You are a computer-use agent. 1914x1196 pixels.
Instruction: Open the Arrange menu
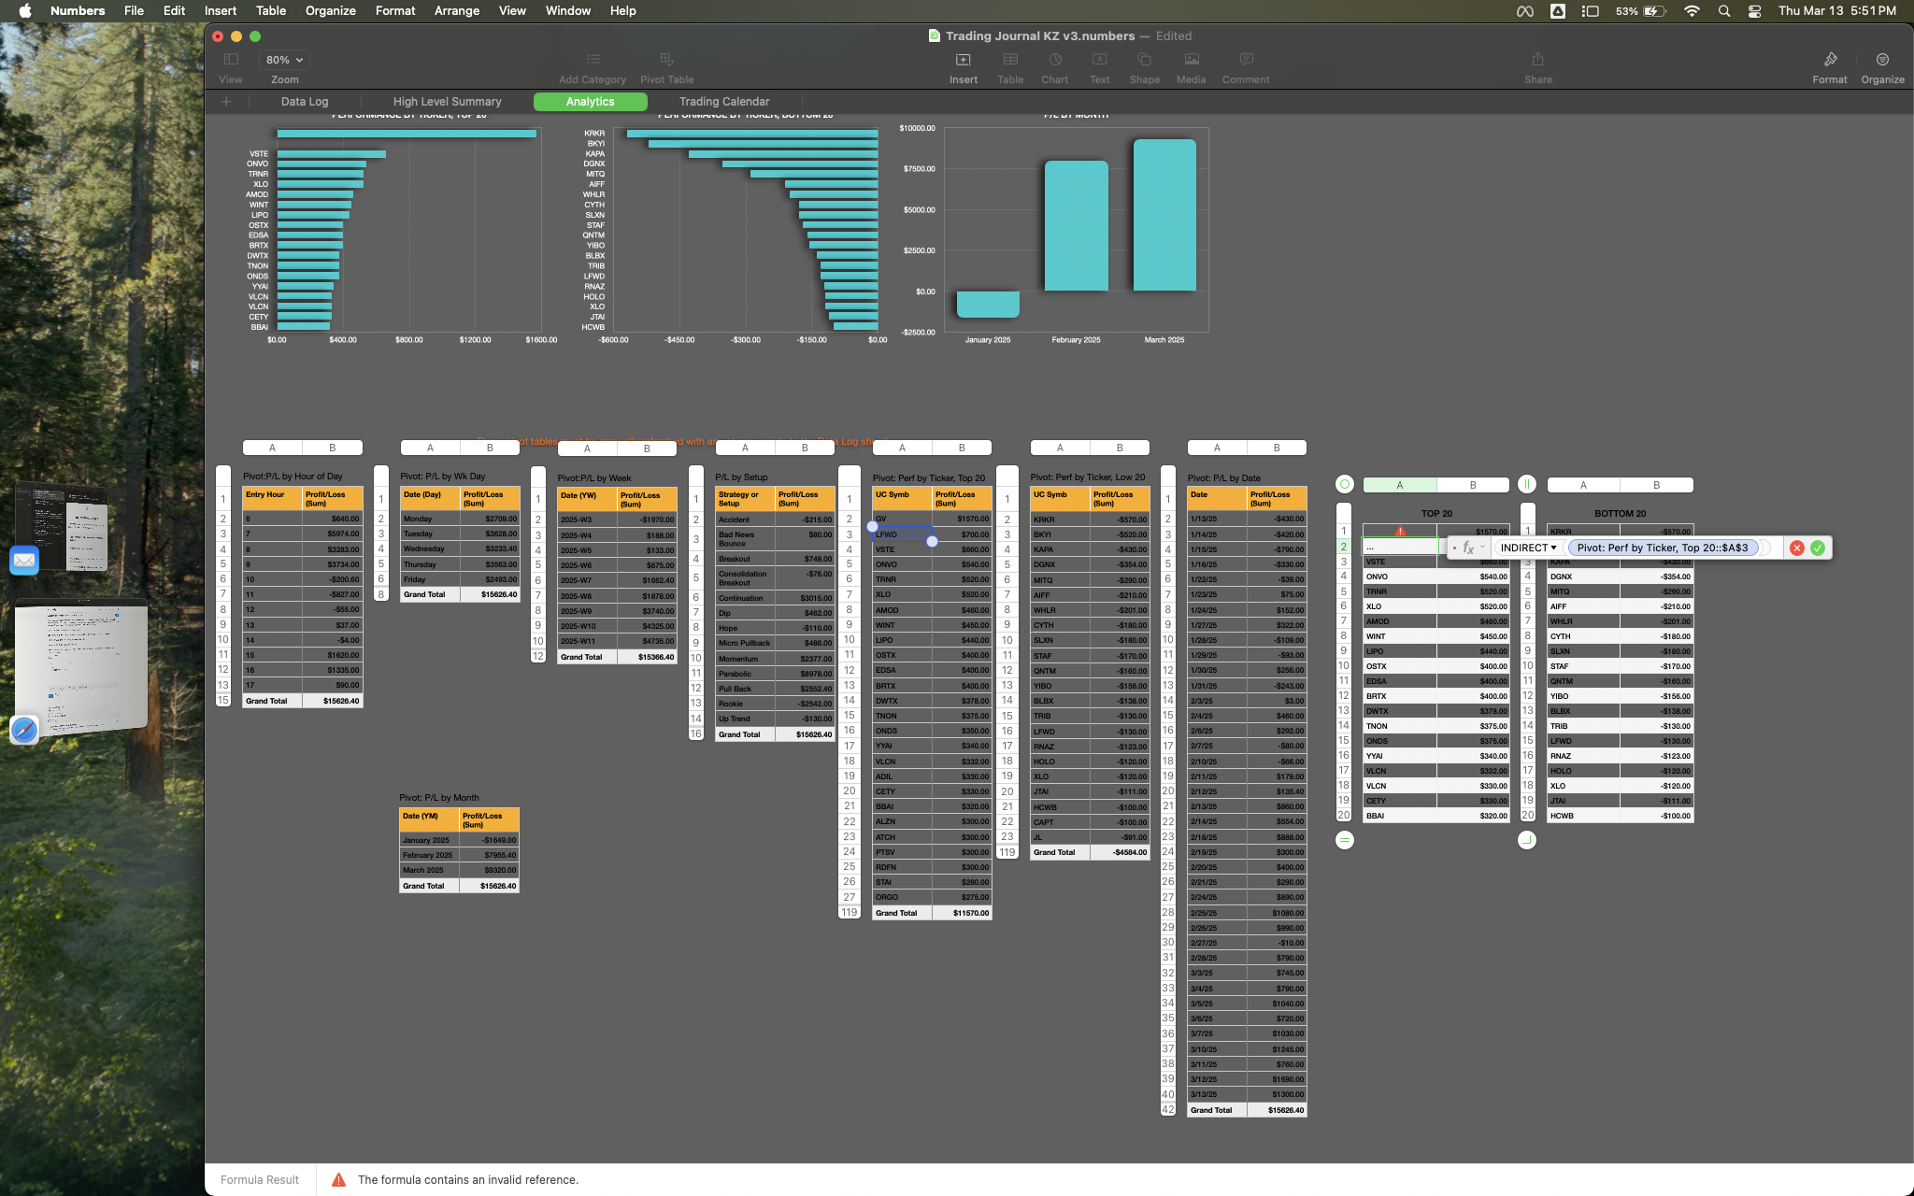(x=456, y=11)
